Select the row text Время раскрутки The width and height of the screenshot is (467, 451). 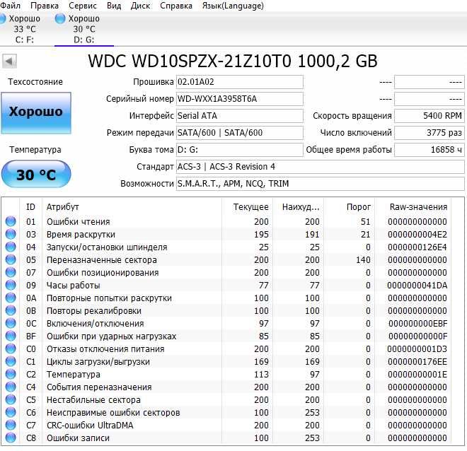tap(81, 235)
